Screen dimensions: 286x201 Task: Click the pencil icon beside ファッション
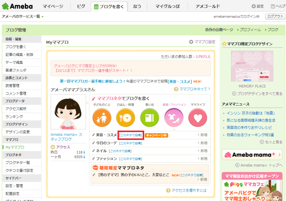point(94,158)
